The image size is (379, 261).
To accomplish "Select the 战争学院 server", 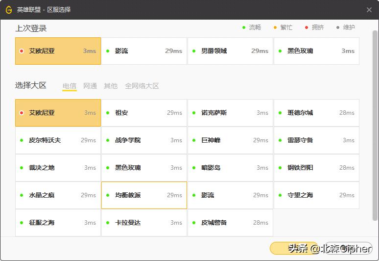I will point(144,140).
